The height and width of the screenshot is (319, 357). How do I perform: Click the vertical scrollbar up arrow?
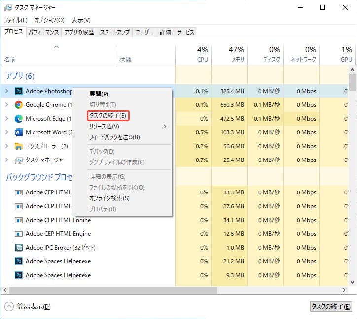(x=352, y=70)
